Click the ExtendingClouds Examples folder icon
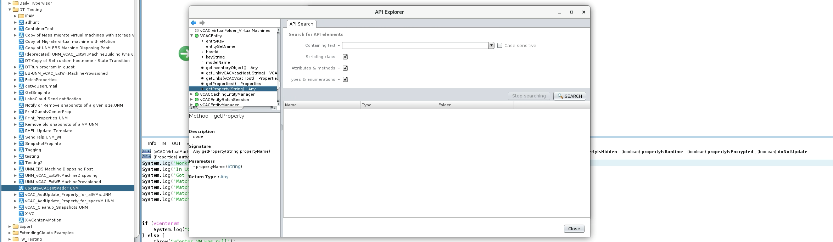Screen dimensions: 833x242 [x=15, y=233]
